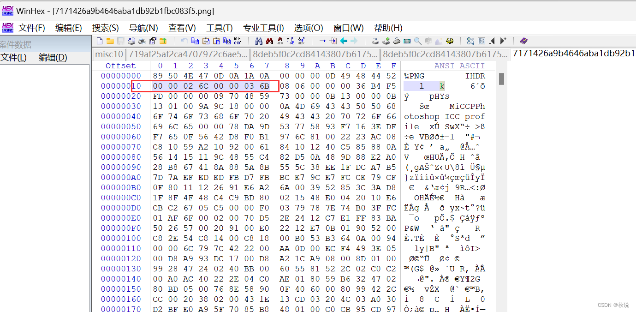
Task: Open file Properties icon in toolbar
Action: (x=152, y=41)
